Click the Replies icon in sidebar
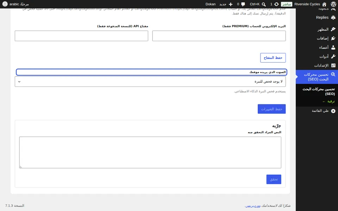338x211 pixels. [x=333, y=18]
